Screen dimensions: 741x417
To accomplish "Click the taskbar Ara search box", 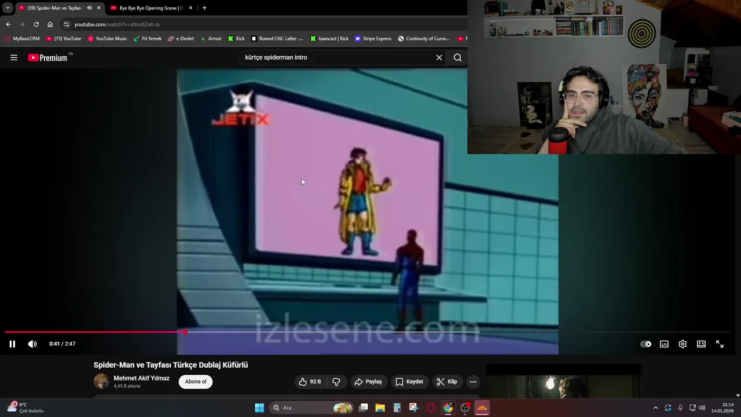I will point(312,408).
